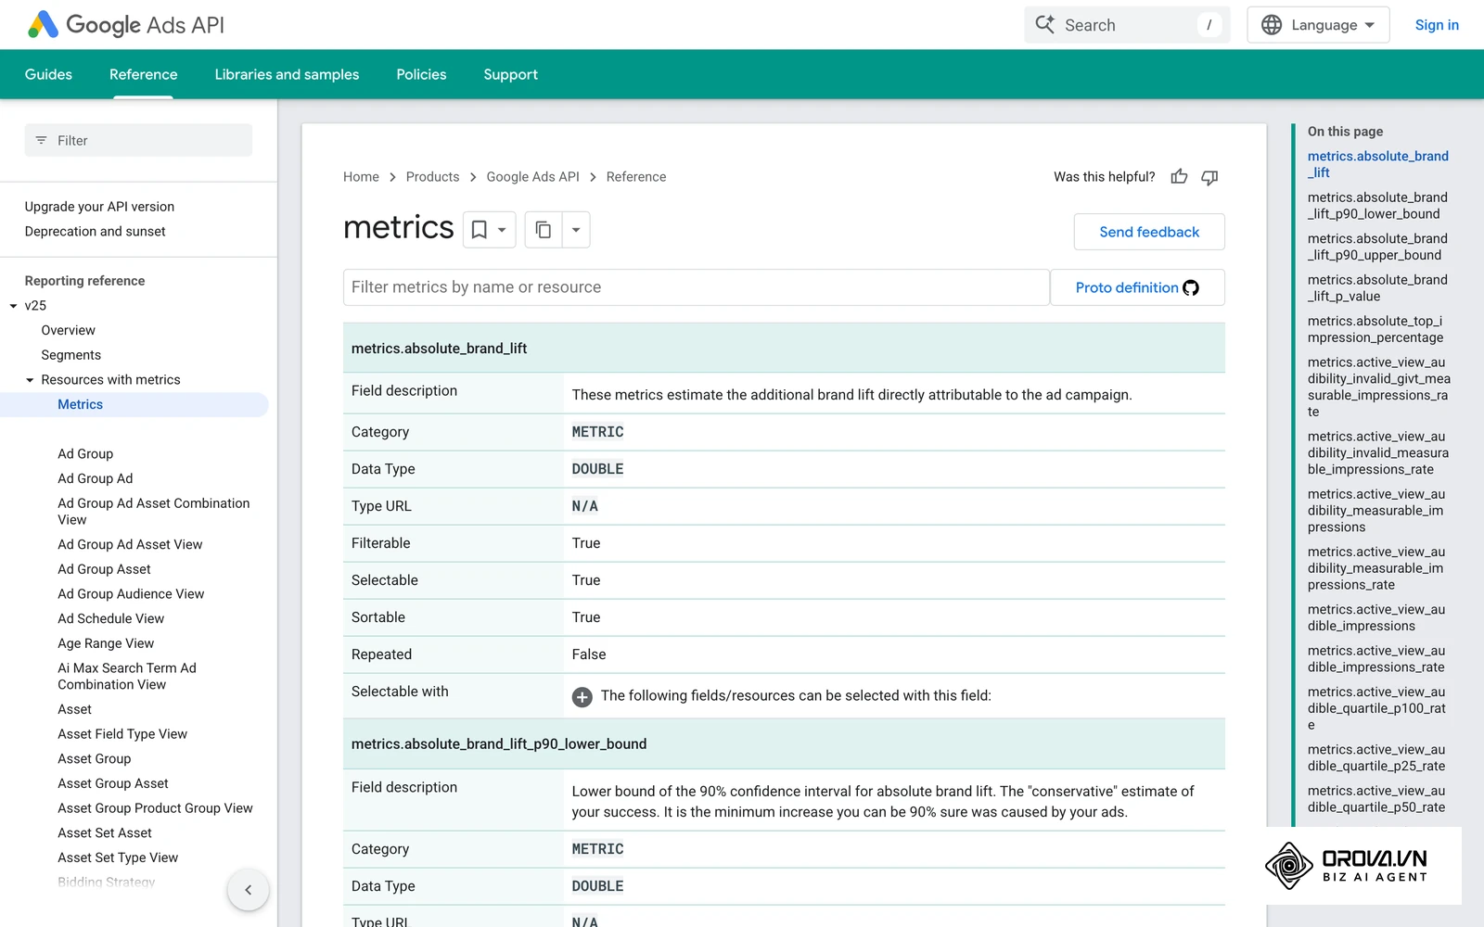Open the bookmark dropdown arrow

point(502,230)
